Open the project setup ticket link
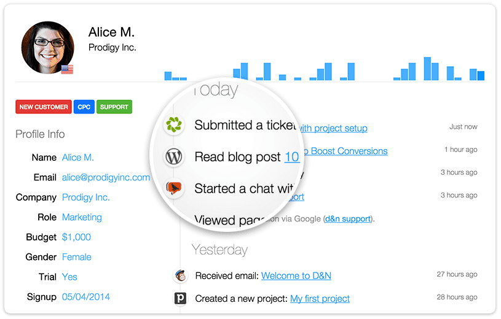Viewport: 501px width, 319px height. [x=333, y=128]
